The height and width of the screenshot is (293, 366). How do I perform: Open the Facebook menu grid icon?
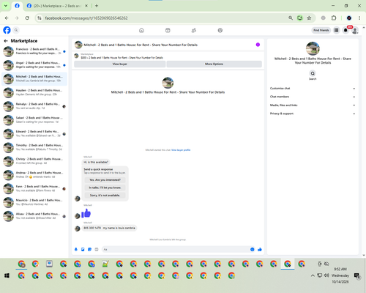point(337,30)
